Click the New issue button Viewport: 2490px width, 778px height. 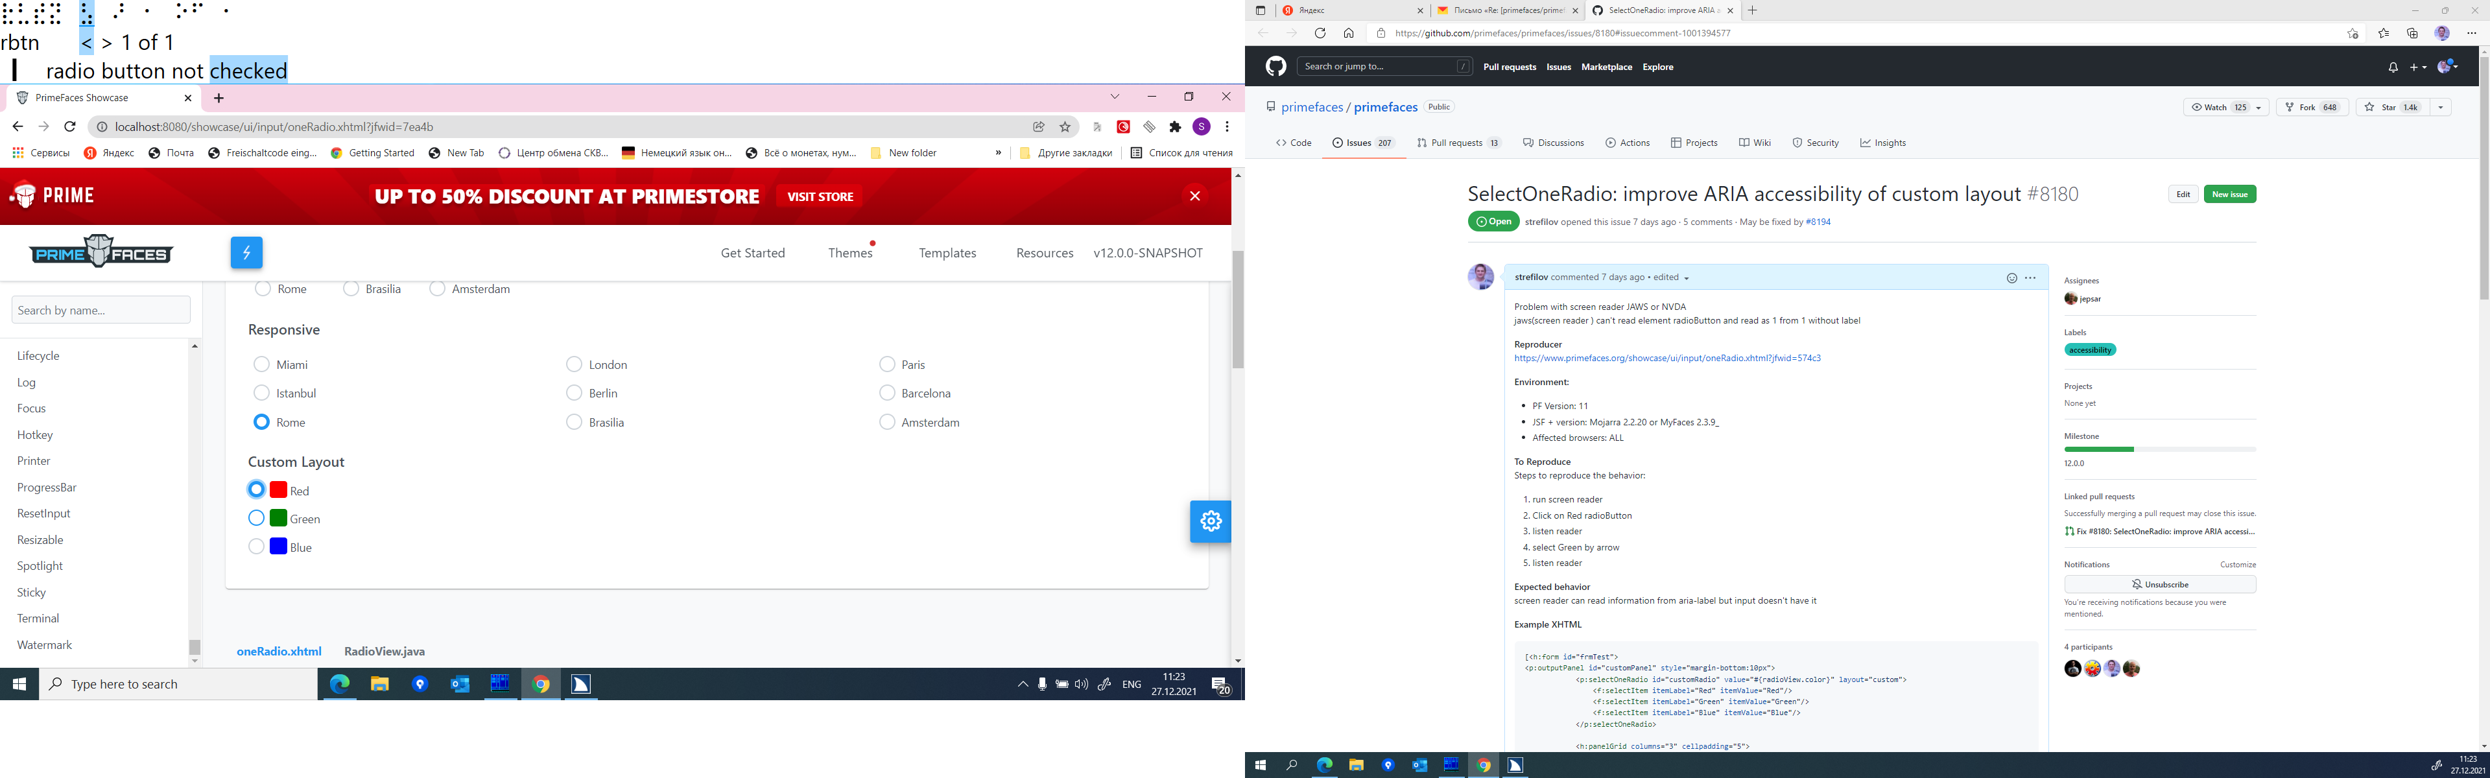[2229, 193]
